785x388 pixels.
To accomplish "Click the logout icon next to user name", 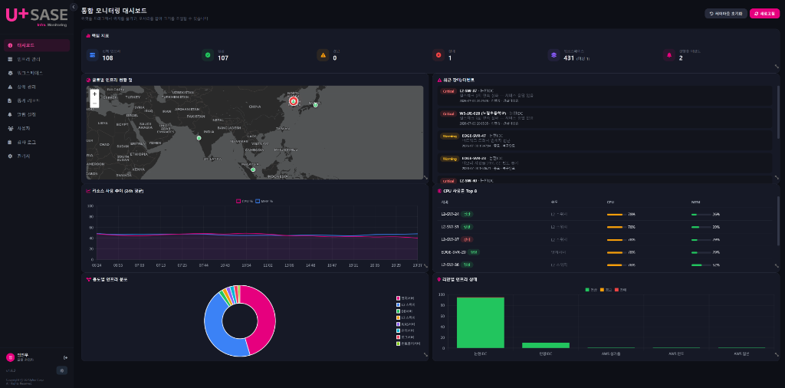I will tap(66, 357).
